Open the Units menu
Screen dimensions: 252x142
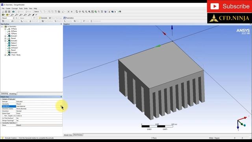point(26,8)
